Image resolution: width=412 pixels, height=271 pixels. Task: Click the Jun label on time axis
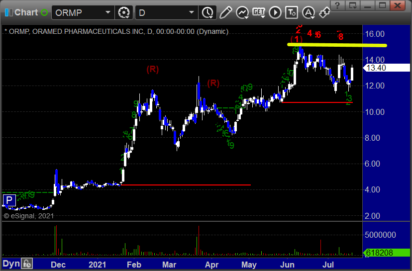coord(287,265)
